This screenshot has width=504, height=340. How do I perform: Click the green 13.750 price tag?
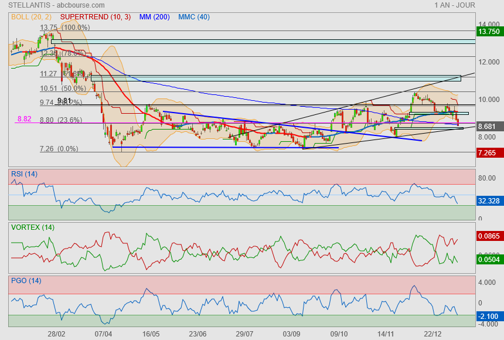(489, 32)
